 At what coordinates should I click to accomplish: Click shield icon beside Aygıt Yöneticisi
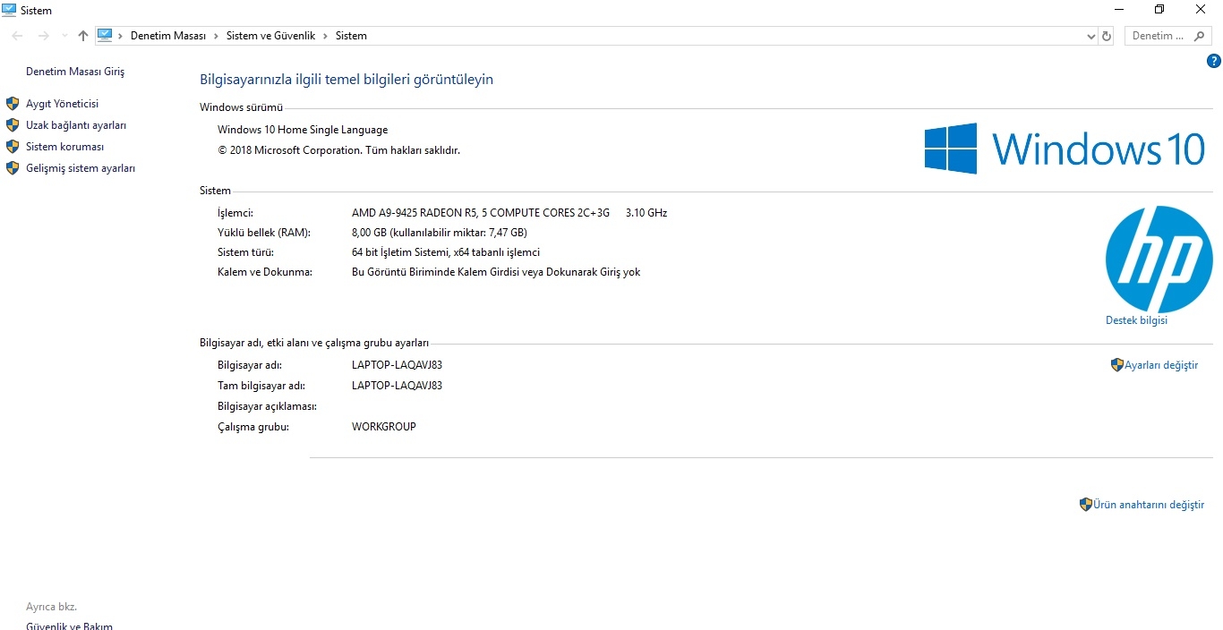tap(13, 104)
